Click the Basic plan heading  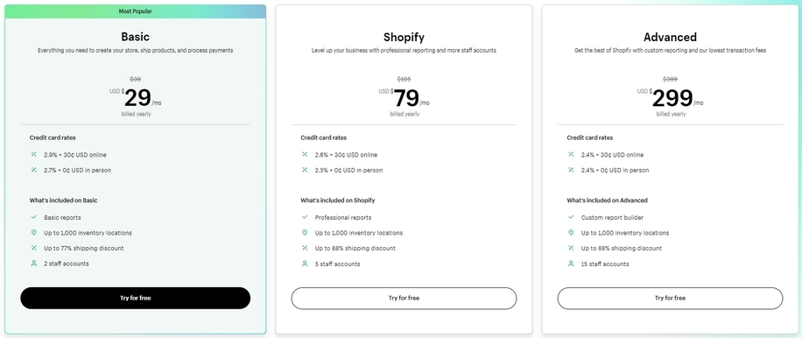click(x=135, y=37)
